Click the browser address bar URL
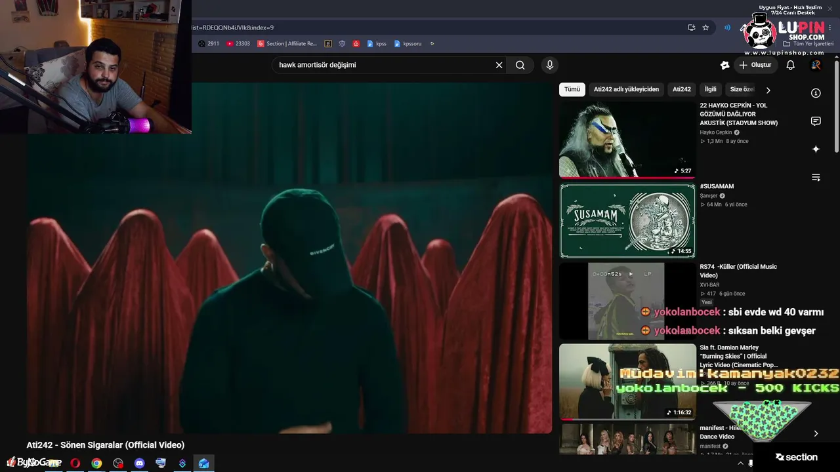The height and width of the screenshot is (472, 840). [x=233, y=28]
